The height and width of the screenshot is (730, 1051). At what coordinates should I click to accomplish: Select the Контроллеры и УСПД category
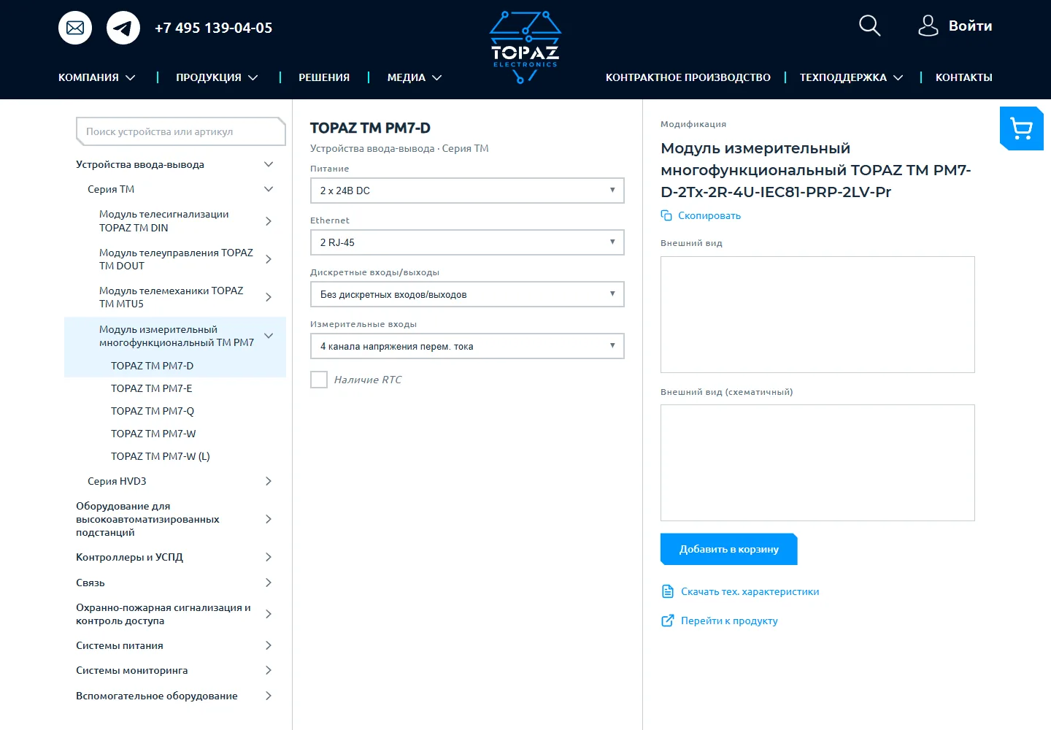tap(130, 557)
